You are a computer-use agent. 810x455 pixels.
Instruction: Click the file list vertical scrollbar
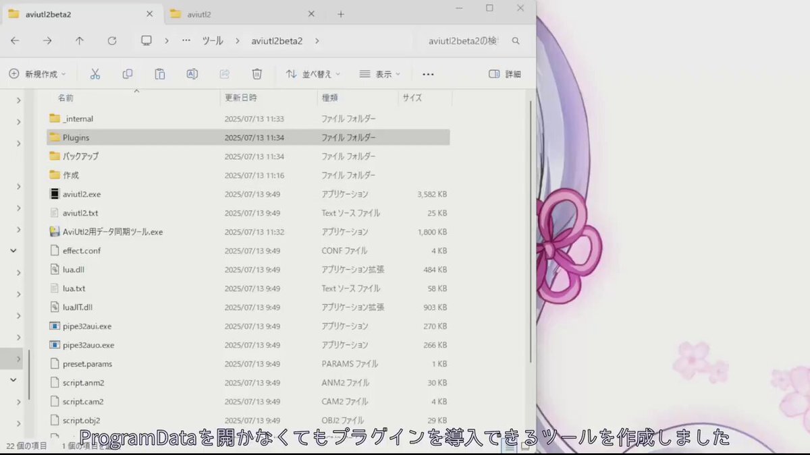tap(531, 232)
